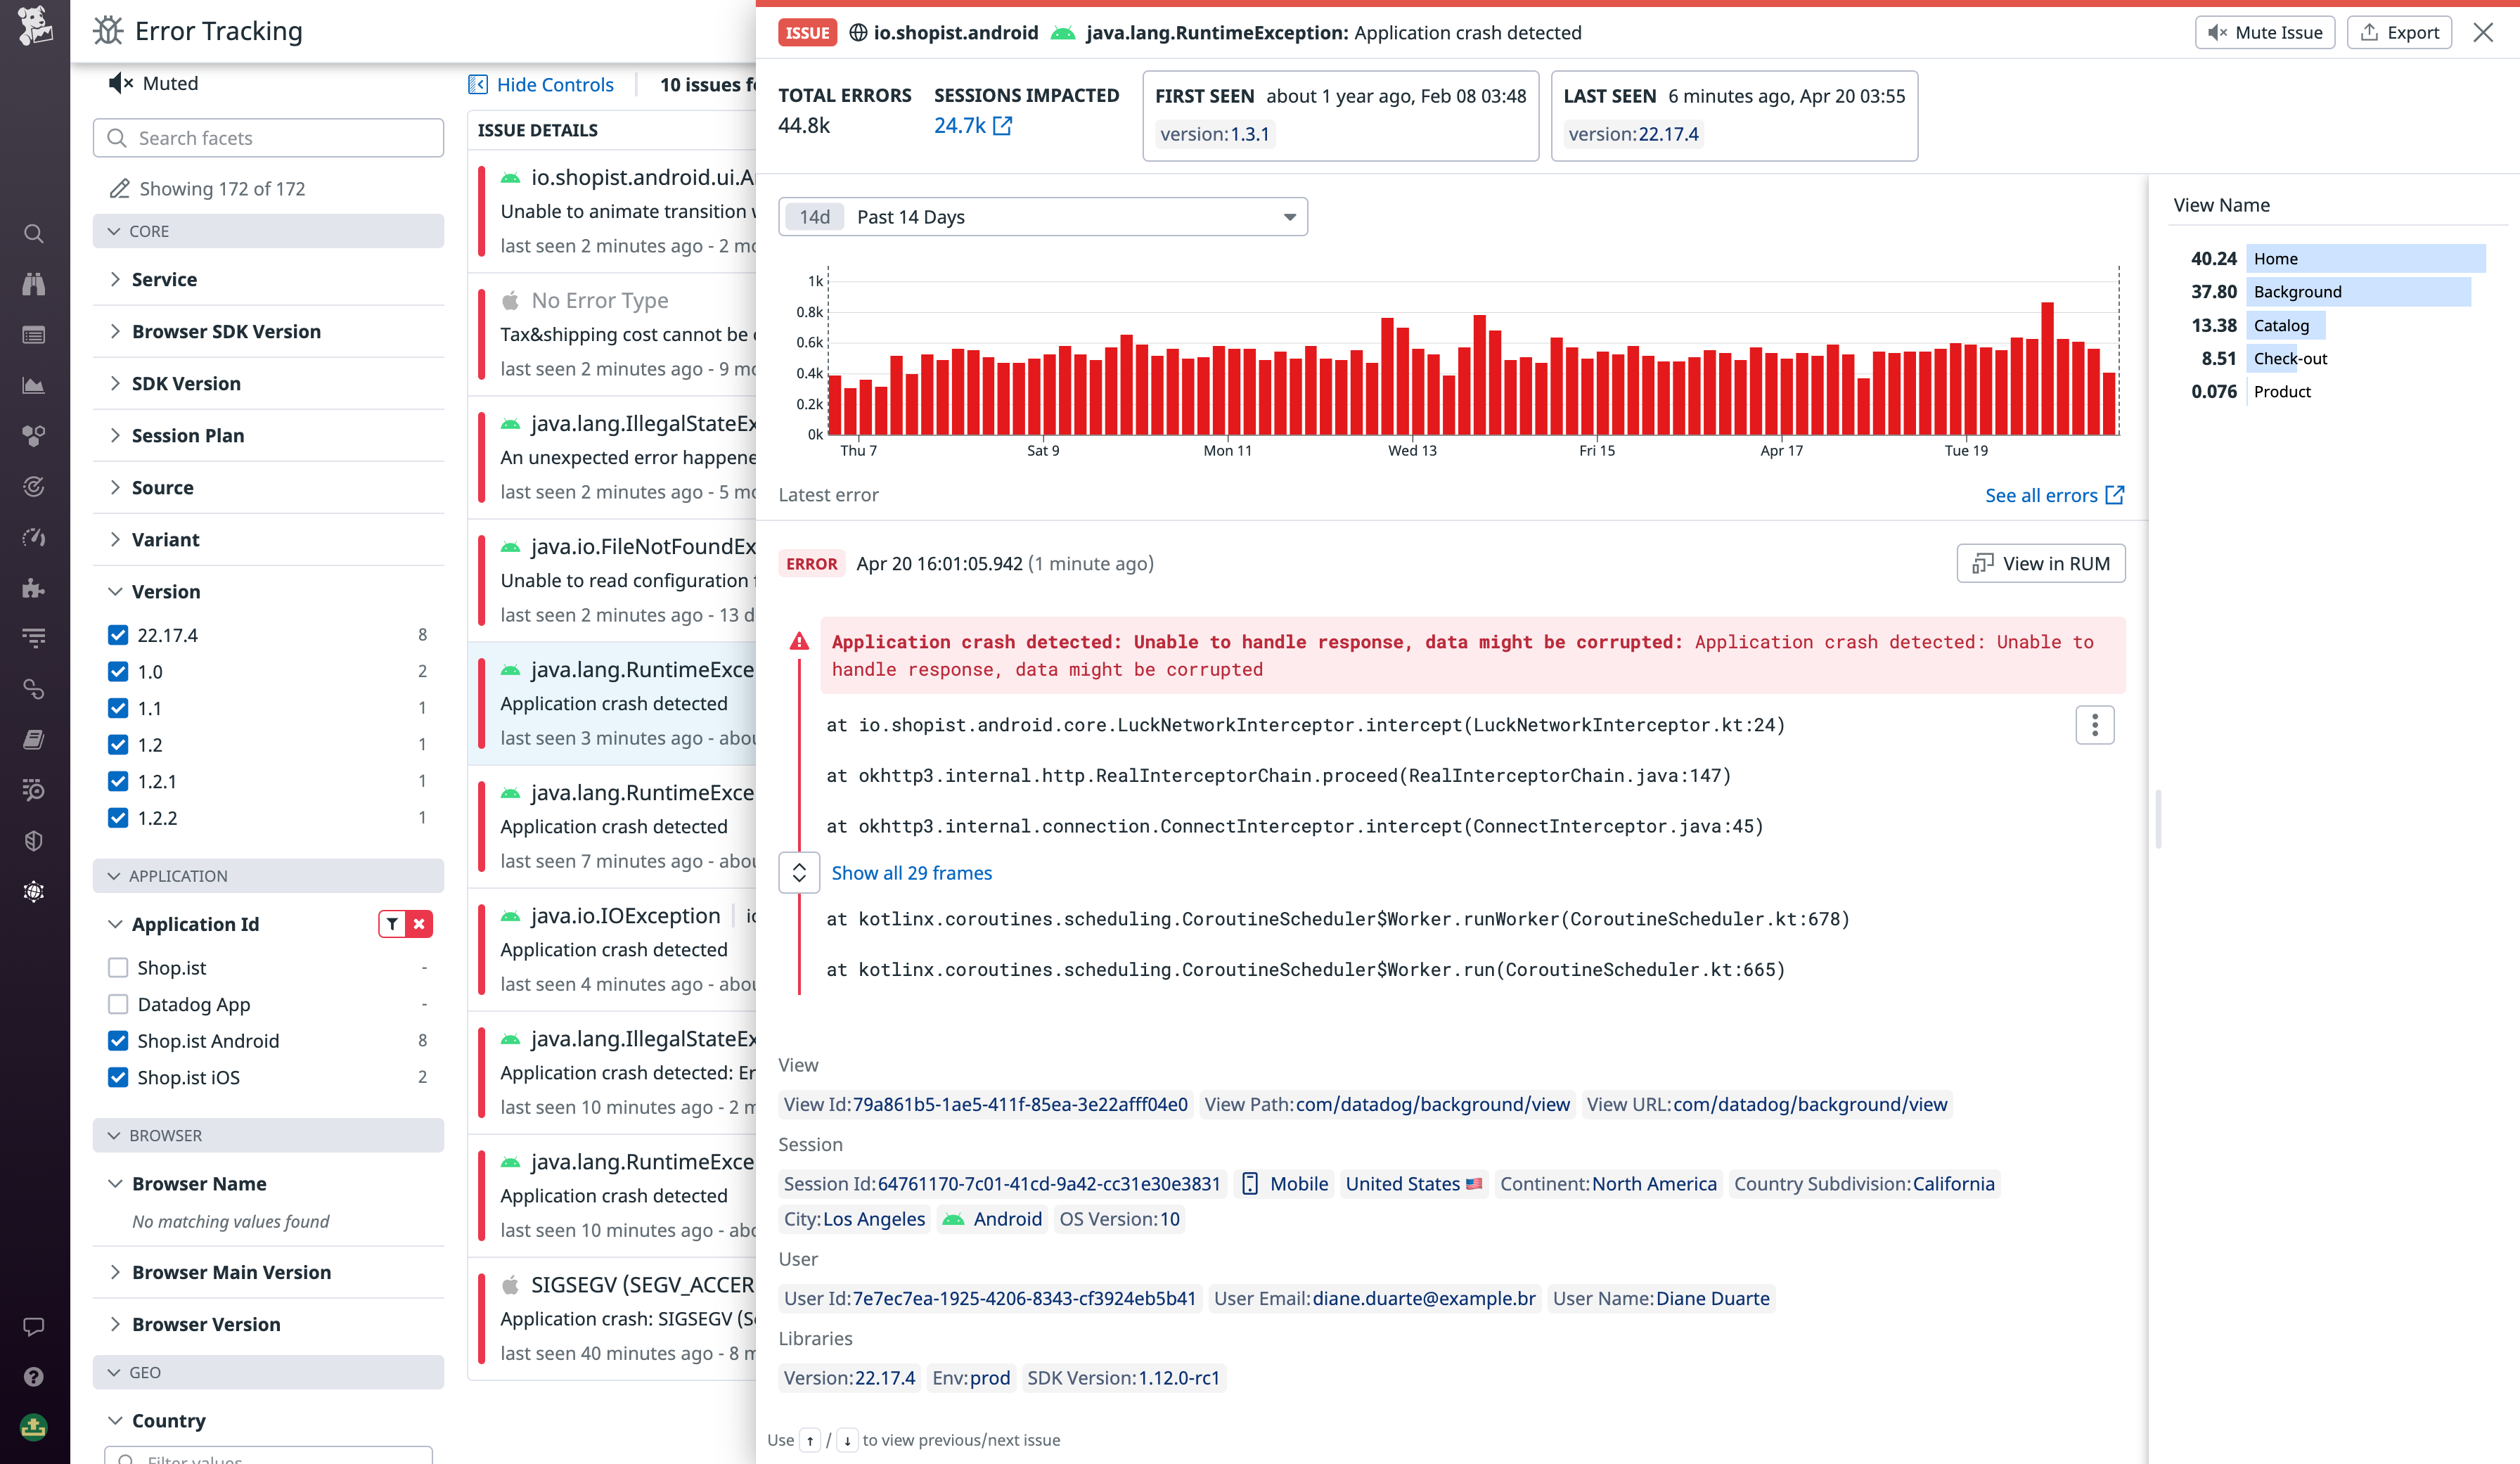Image resolution: width=2520 pixels, height=1464 pixels.
Task: Open the Past 14 Days time range dropdown
Action: [x=1043, y=216]
